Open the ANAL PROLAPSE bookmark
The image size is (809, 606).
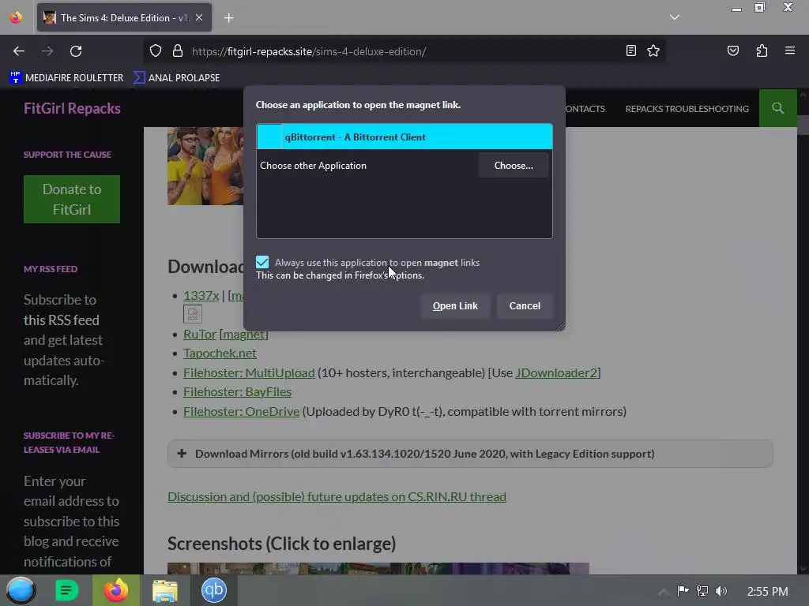click(176, 78)
